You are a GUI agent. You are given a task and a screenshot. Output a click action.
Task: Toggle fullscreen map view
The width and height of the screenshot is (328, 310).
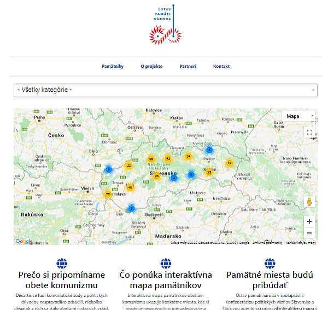tap(309, 132)
